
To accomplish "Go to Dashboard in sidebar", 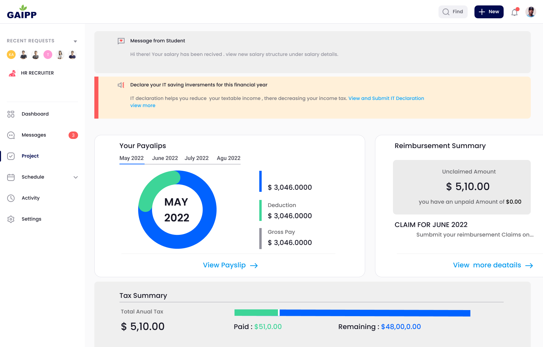I will point(35,114).
